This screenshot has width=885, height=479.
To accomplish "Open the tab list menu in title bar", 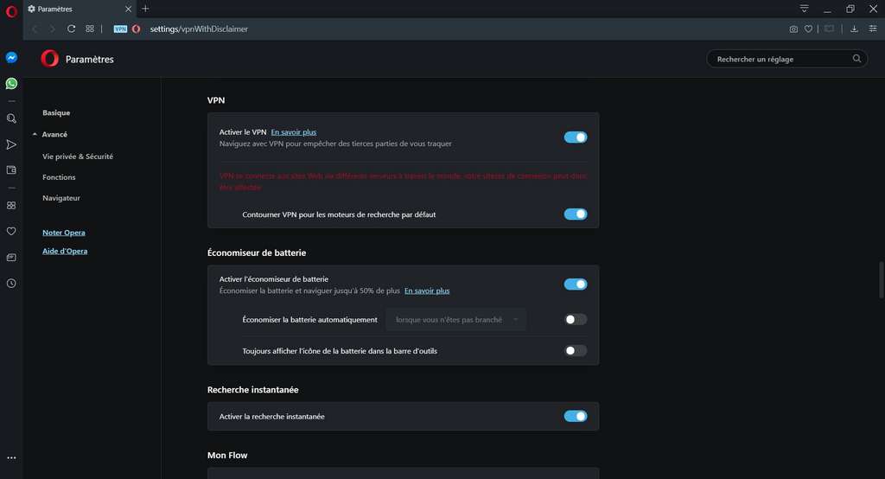I will click(x=804, y=9).
